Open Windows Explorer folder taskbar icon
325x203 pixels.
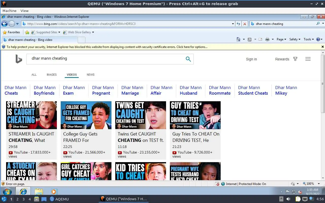(x=39, y=191)
